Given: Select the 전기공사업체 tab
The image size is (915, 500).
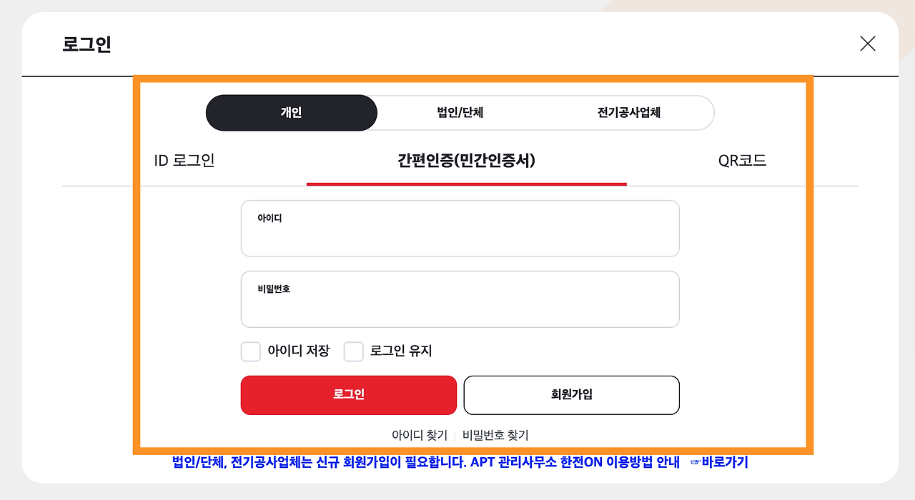Looking at the screenshot, I should click(x=630, y=112).
